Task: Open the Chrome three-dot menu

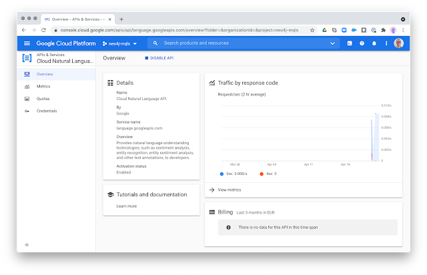Action: coord(403,30)
